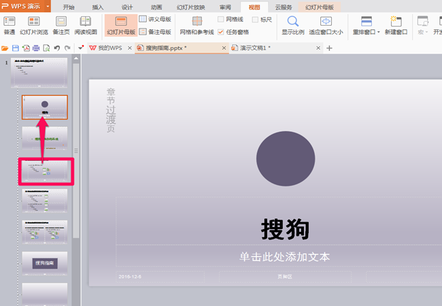Viewport: 442px width, 306px height.
Task: Click Fit to Window (适应窗口大小)
Action: (326, 25)
